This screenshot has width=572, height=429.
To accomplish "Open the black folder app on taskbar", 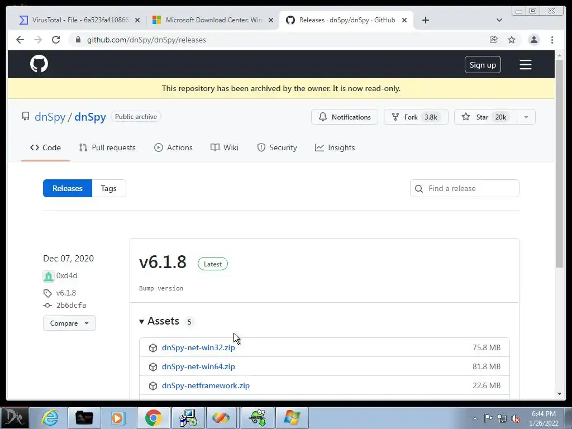I will click(x=84, y=418).
